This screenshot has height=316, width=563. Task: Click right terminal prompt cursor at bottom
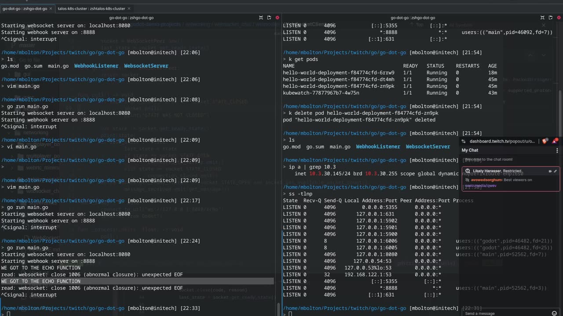(x=290, y=314)
